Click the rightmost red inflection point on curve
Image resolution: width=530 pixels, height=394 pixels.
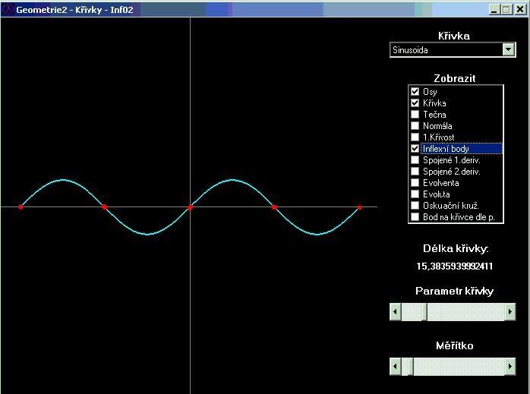pyautogui.click(x=359, y=207)
